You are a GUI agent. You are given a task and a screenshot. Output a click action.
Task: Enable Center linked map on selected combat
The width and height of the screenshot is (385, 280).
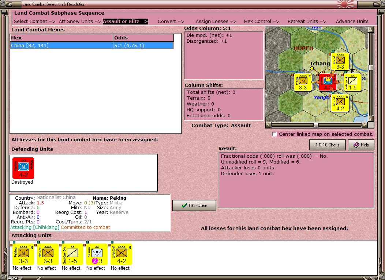tap(274, 134)
